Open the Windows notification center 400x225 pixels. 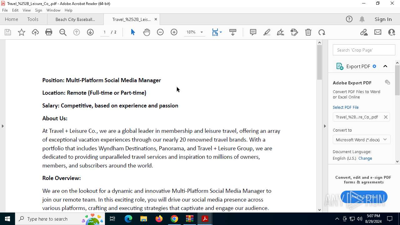[390, 219]
